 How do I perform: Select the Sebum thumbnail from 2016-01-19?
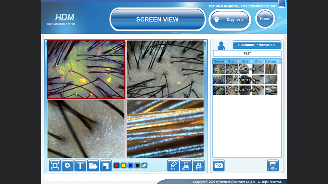pyautogui.click(x=219, y=69)
